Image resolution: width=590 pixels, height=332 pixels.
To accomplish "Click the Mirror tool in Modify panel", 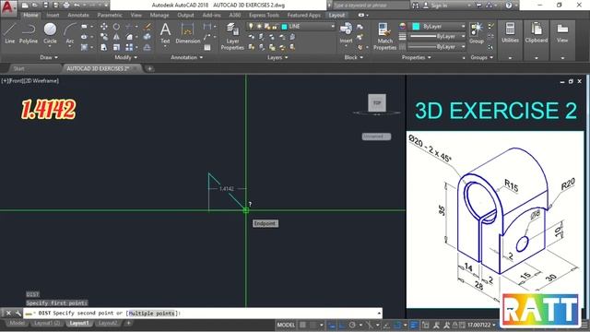I will 117,37.
